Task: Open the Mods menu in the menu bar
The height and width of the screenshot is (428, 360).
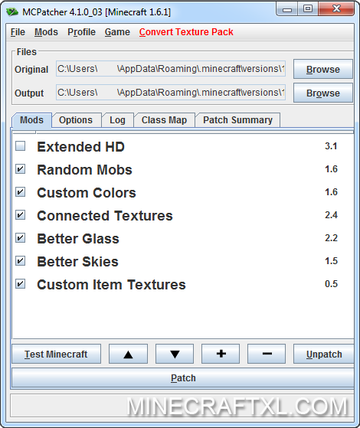Action: pyautogui.click(x=46, y=32)
